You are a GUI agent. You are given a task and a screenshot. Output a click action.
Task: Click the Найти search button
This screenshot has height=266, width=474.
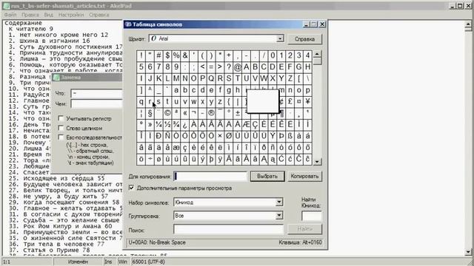point(304,229)
